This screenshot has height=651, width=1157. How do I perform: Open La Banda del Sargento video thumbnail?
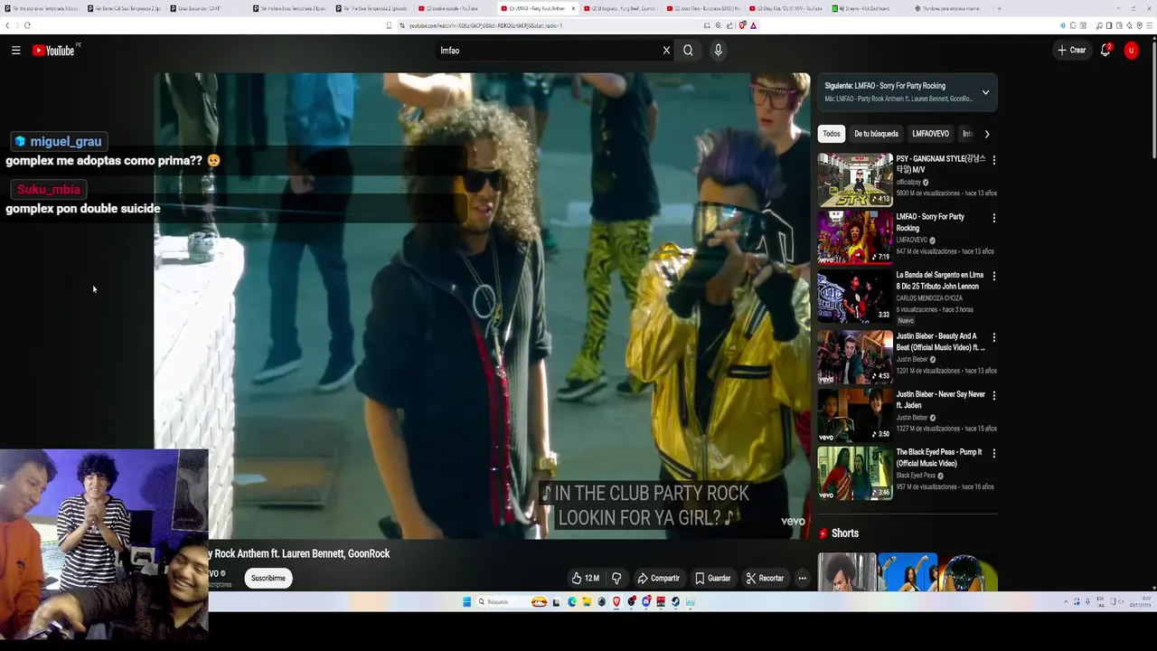click(855, 296)
